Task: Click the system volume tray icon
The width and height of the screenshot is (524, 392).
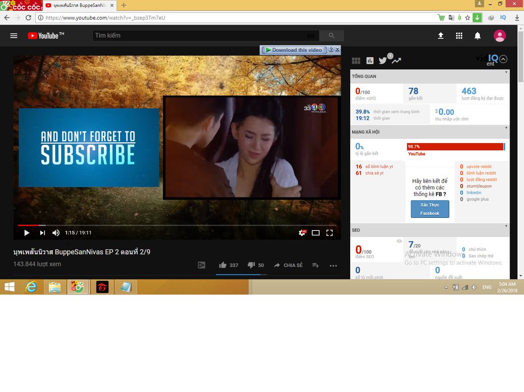Action: pyautogui.click(x=474, y=287)
